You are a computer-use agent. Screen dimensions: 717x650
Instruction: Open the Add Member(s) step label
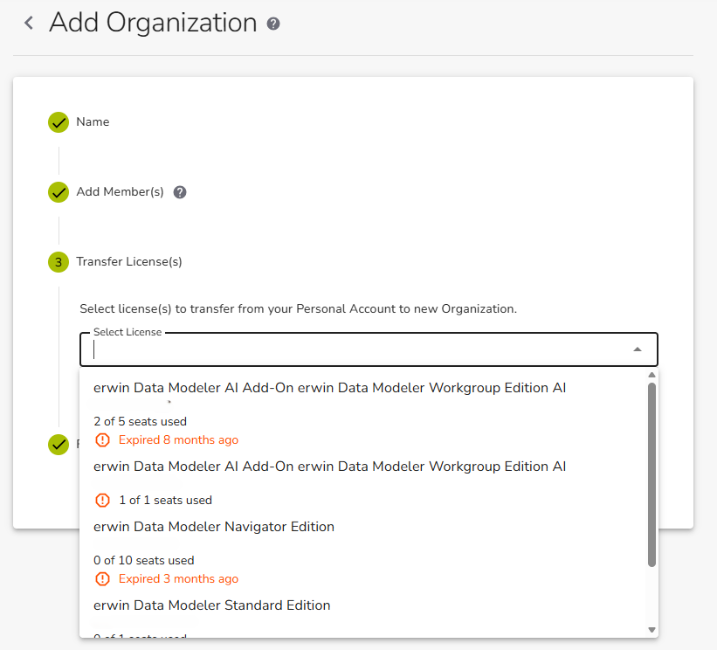click(120, 191)
